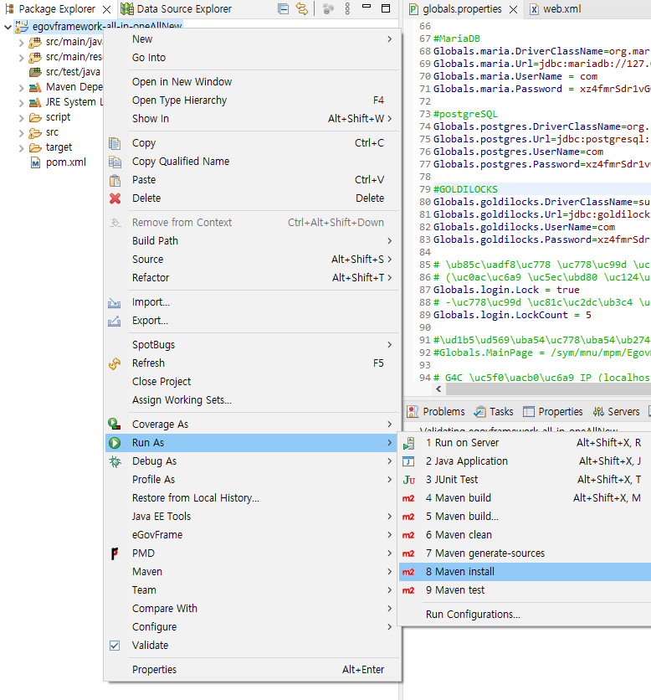Click the Servers view icon
Image resolution: width=651 pixels, height=700 pixels.
598,412
